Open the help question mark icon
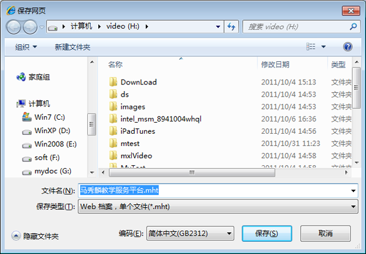The image size is (366, 254). tap(348, 47)
